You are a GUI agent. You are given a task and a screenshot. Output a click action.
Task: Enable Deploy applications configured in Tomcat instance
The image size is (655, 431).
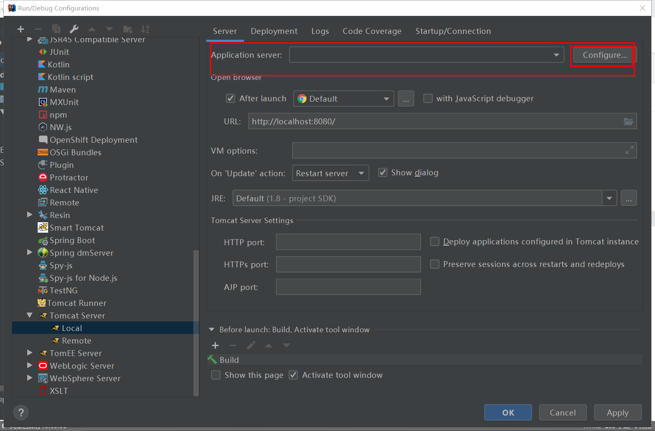(434, 241)
